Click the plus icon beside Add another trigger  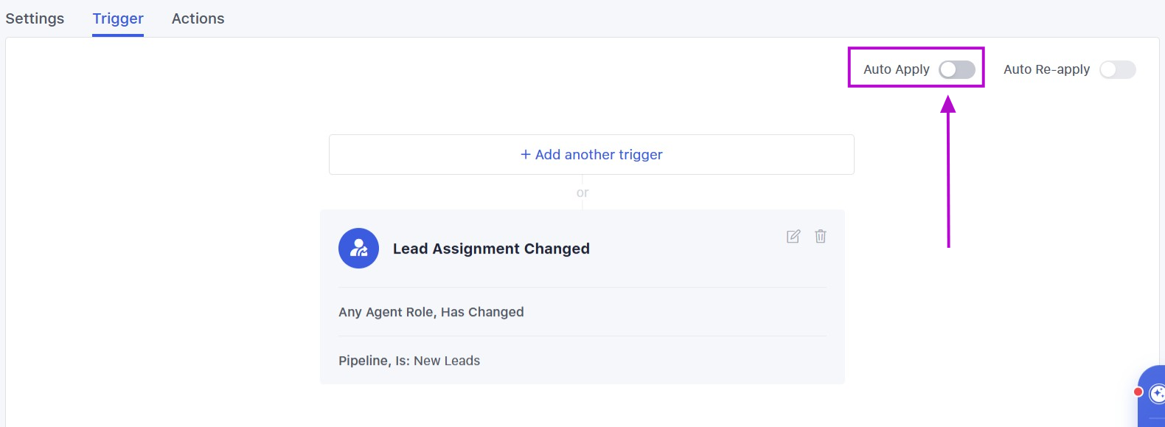526,154
